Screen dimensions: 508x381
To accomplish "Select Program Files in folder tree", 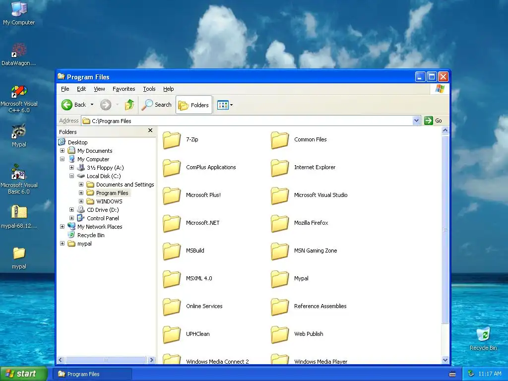I will (112, 193).
